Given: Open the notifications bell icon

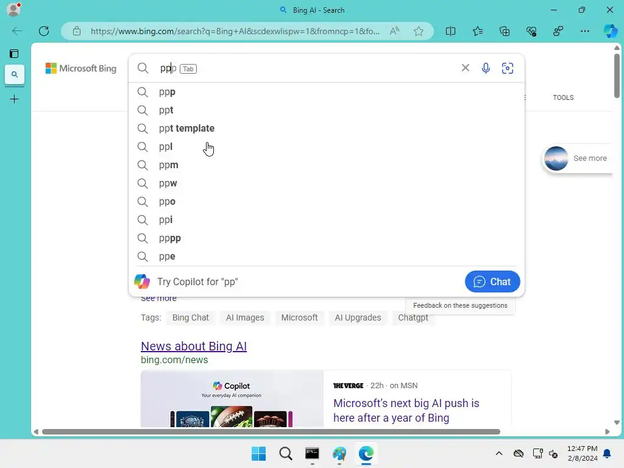Looking at the screenshot, I should point(608,453).
